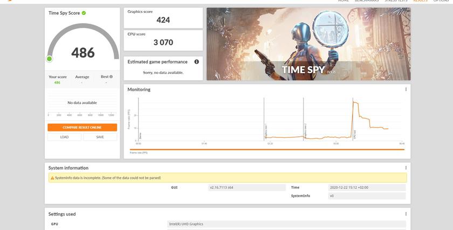The width and height of the screenshot is (453, 230).
Task: Open the Settings used three-dot menu
Action: click(406, 214)
